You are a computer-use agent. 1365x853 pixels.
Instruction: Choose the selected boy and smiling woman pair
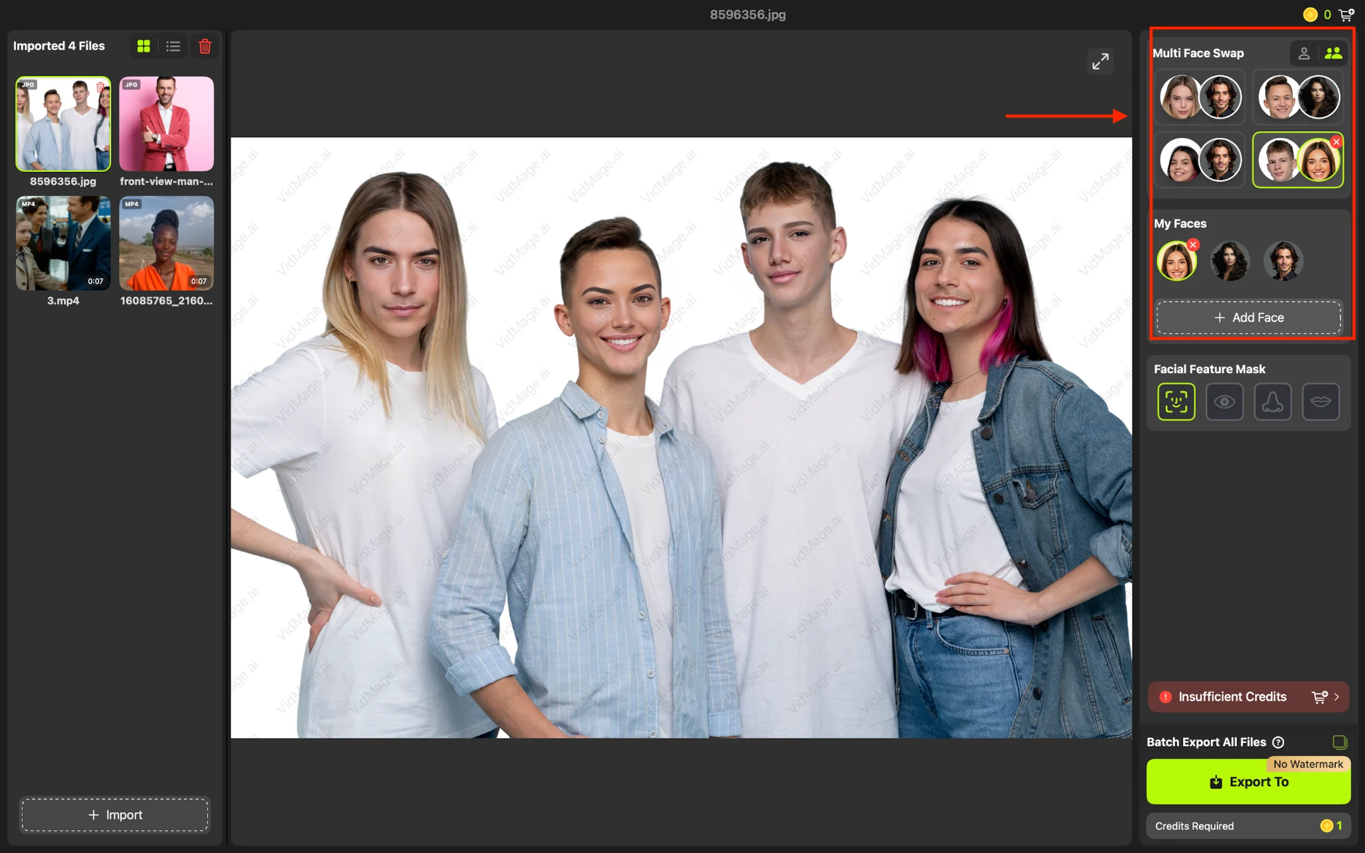coord(1298,160)
